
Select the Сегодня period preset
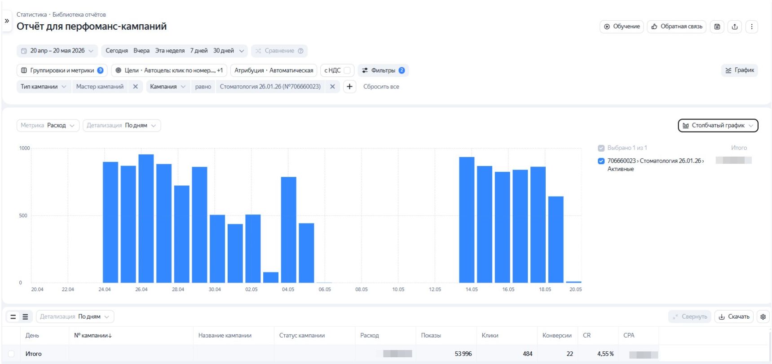coord(117,51)
